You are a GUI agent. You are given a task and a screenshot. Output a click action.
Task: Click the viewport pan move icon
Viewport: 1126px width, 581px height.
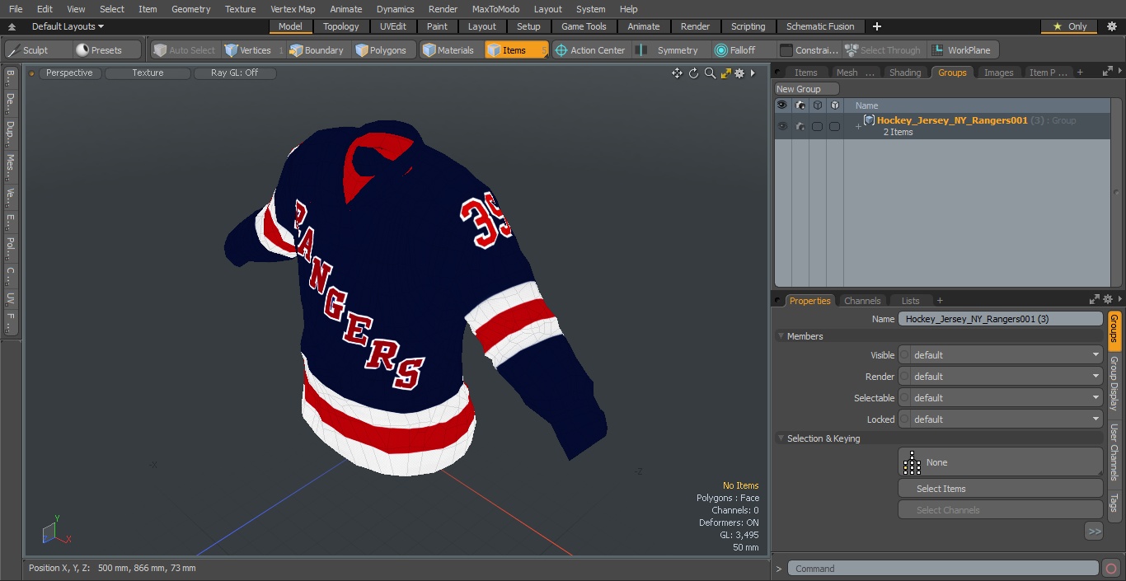click(x=677, y=73)
